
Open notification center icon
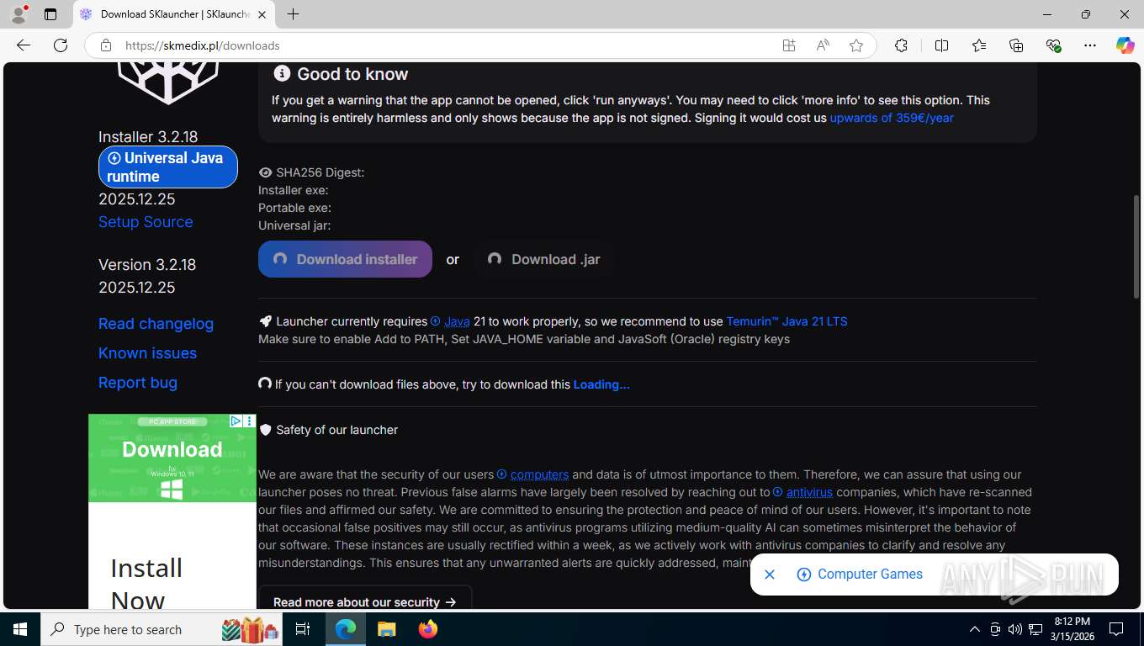(1116, 629)
